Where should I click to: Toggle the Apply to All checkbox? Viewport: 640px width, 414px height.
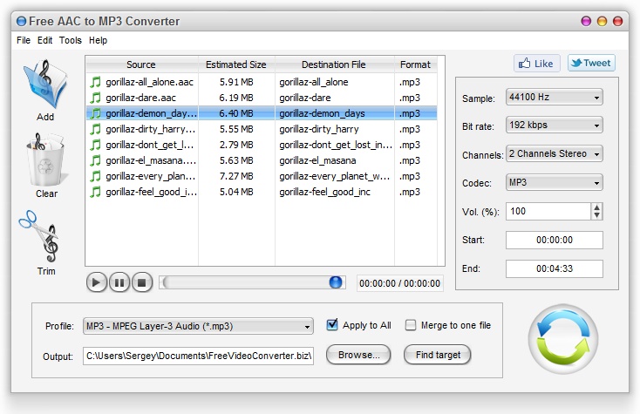[332, 325]
